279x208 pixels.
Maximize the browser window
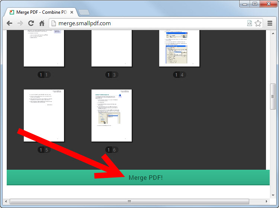click(255, 4)
